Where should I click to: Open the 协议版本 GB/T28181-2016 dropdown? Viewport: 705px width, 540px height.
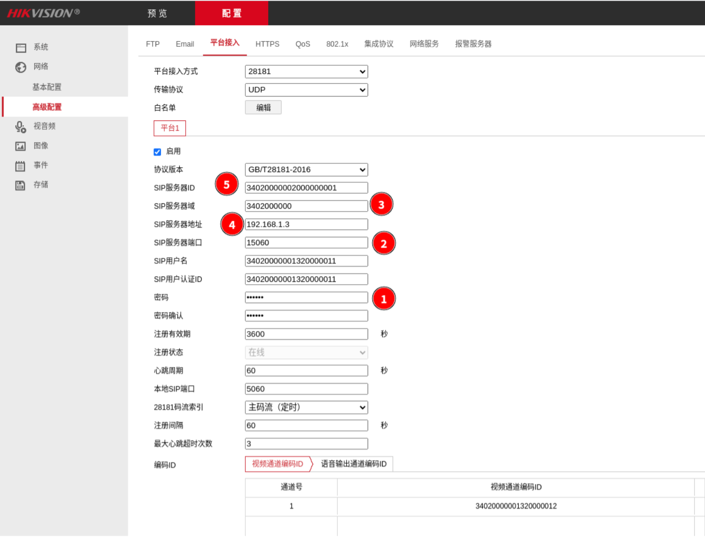[x=306, y=170]
